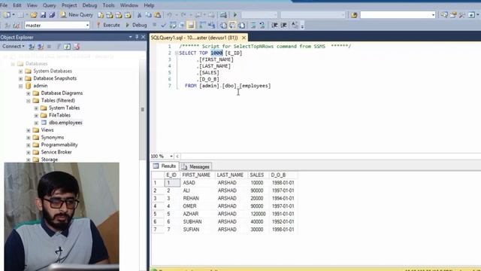Click the green Start debugging arrow
Screen dimensions: 481x271
235,15
